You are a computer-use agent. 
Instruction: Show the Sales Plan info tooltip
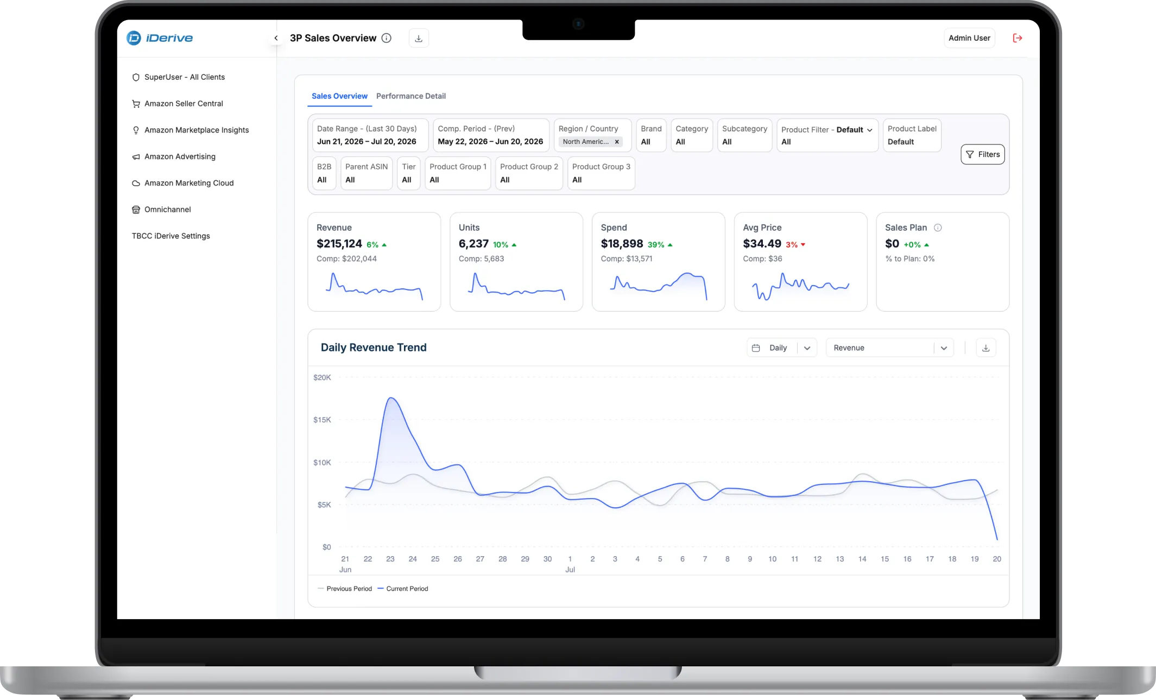(938, 228)
